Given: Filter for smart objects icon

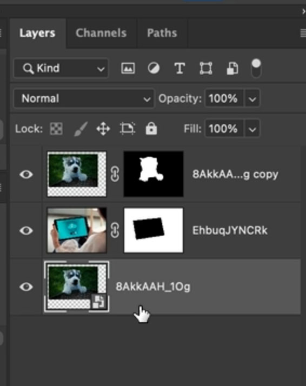Looking at the screenshot, I should [232, 68].
